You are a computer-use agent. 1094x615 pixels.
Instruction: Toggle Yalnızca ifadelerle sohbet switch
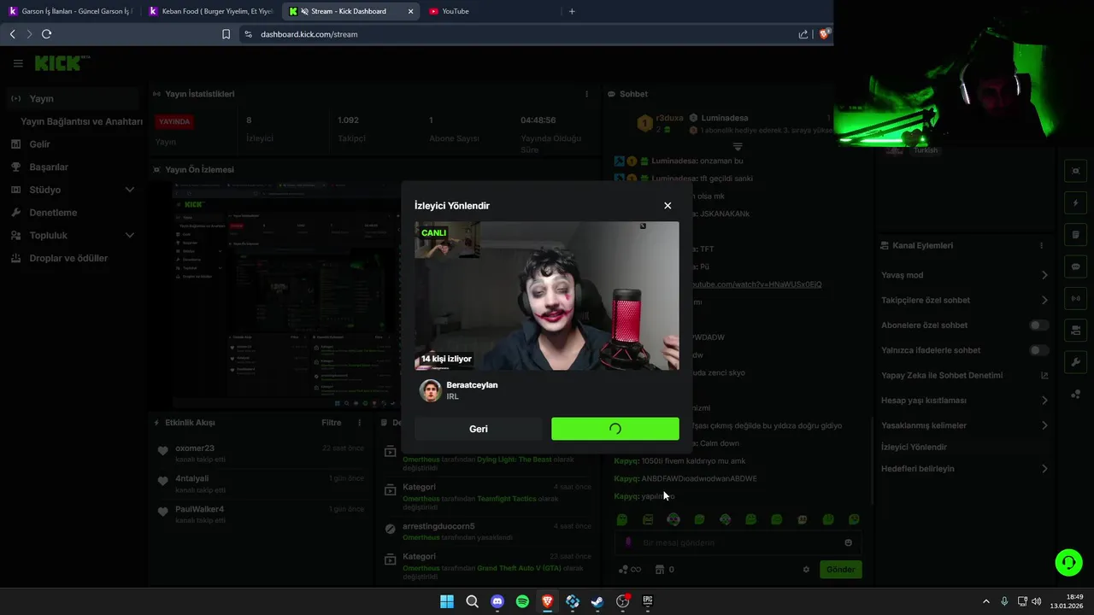click(1038, 350)
